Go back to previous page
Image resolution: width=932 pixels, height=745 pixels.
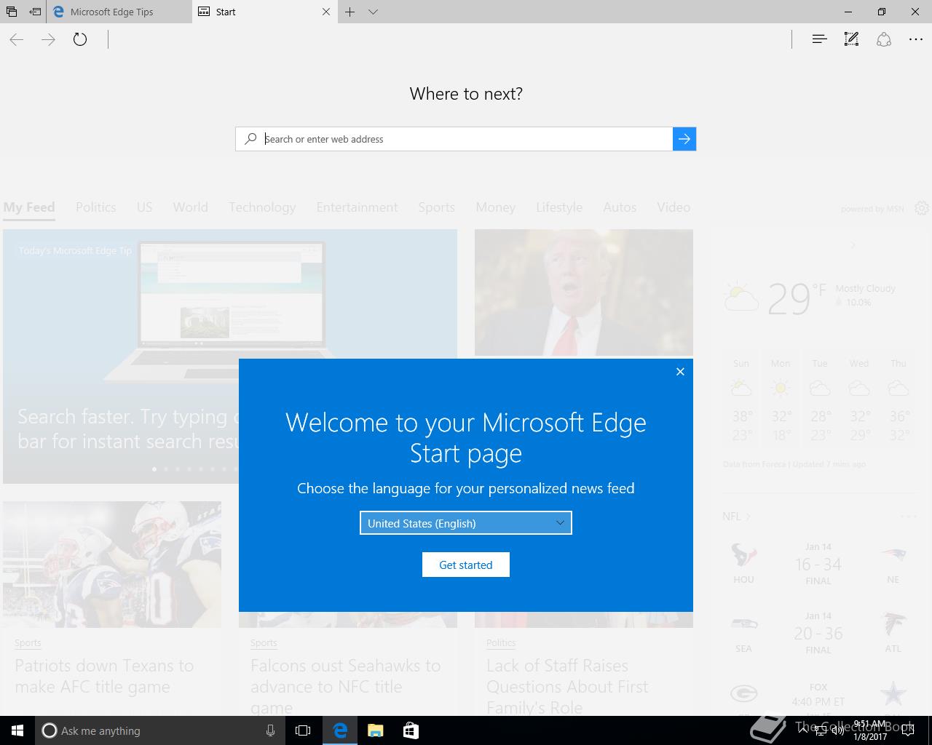point(17,39)
